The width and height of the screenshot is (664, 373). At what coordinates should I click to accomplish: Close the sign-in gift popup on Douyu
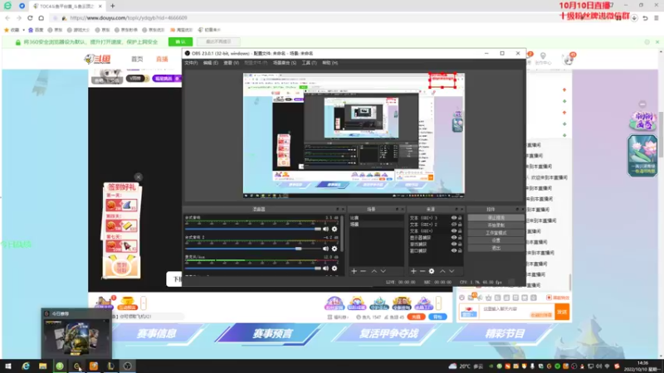[139, 177]
